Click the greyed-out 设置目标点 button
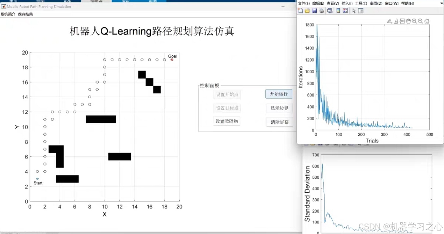 227,108
